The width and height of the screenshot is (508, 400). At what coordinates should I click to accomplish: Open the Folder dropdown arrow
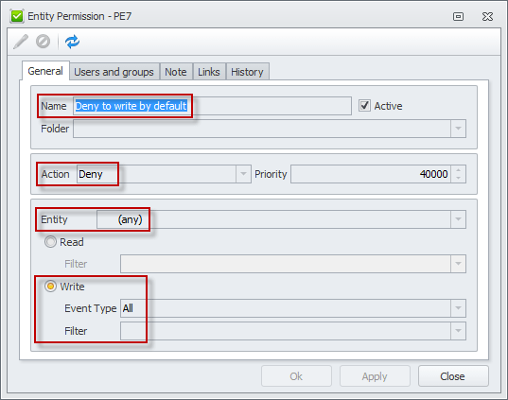pos(458,129)
